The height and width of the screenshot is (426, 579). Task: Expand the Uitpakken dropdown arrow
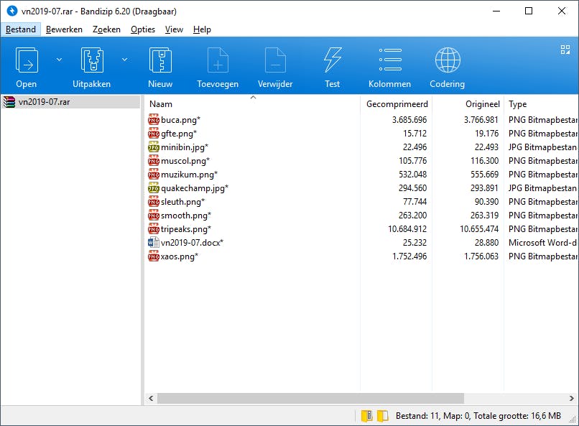[x=124, y=59]
